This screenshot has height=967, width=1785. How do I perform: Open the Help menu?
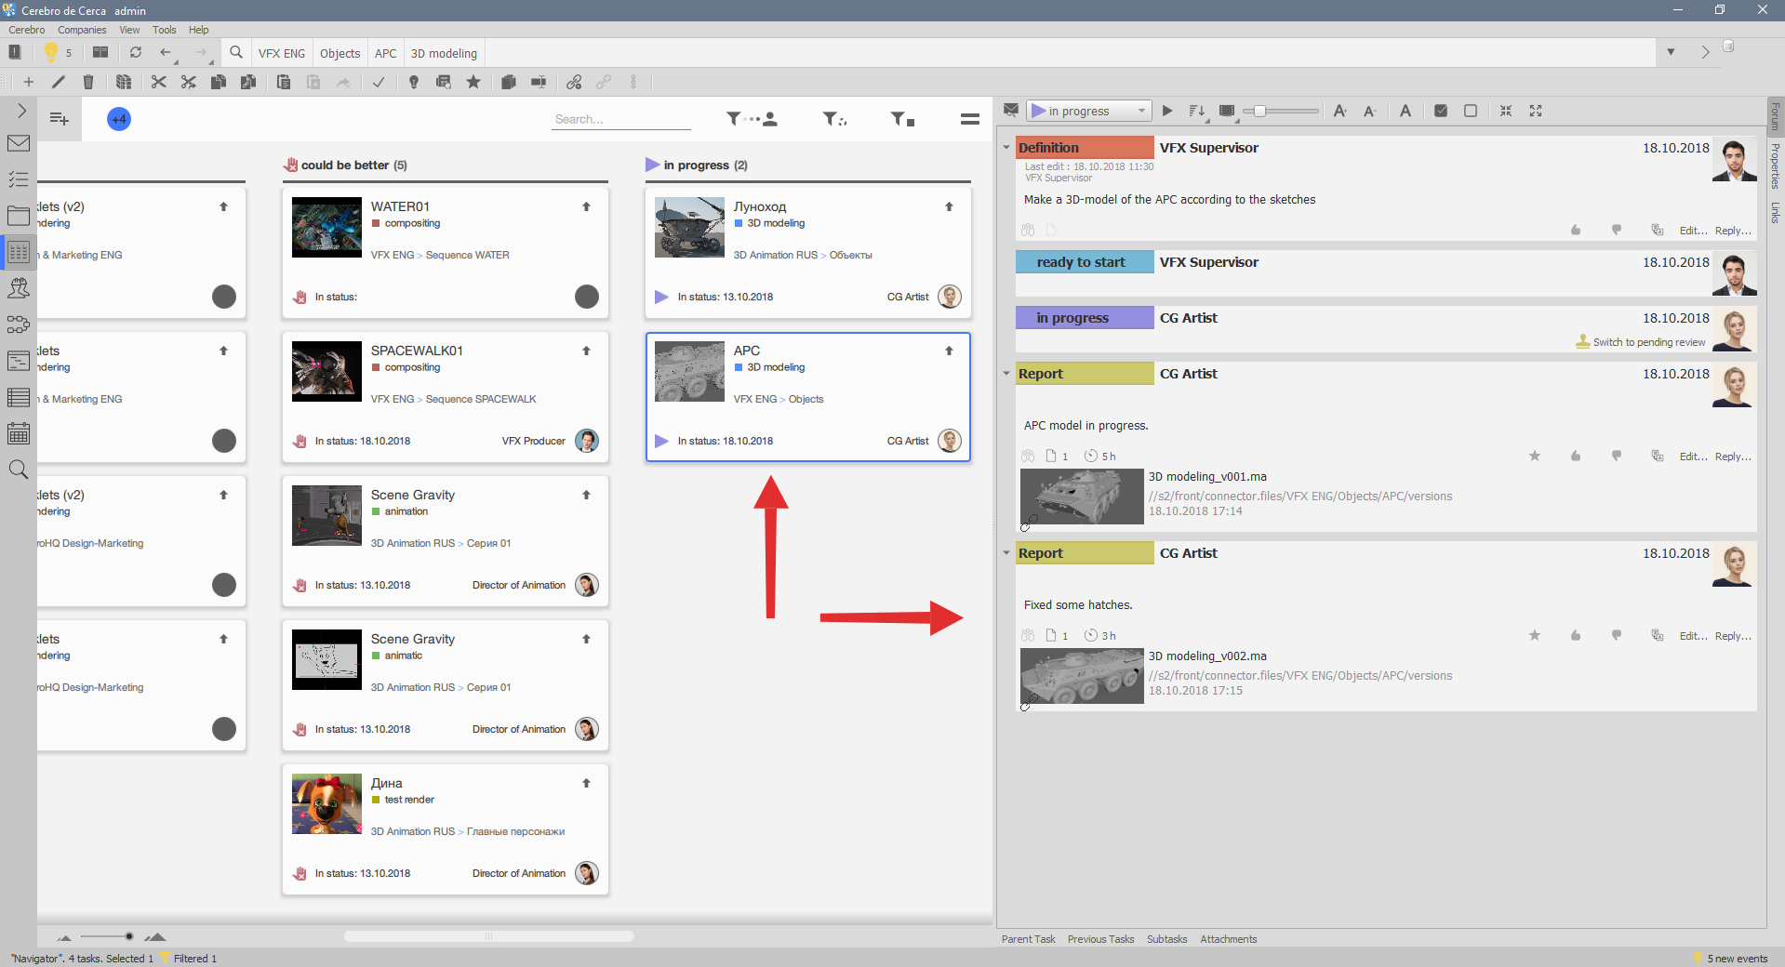coord(199,30)
